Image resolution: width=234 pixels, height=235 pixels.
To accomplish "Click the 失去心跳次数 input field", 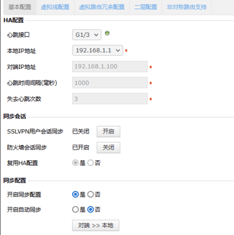I will point(110,99).
